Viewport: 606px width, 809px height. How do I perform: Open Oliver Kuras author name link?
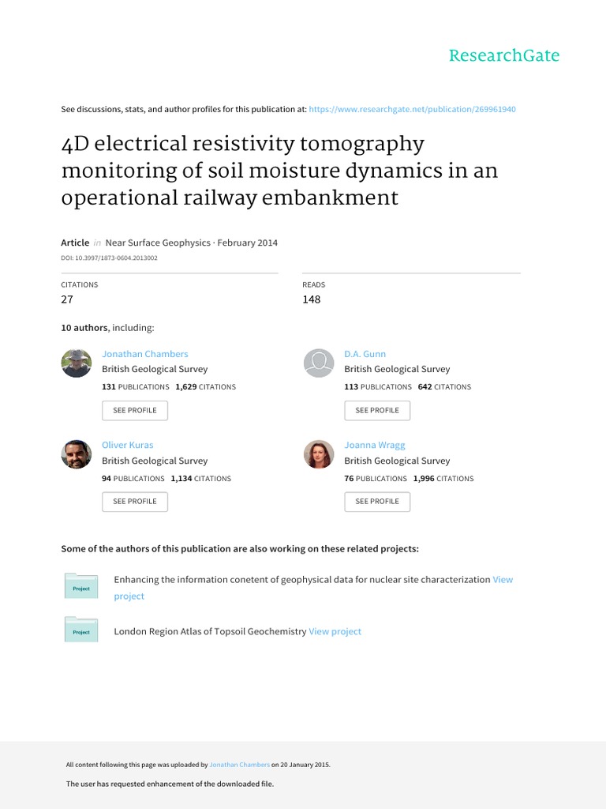(x=128, y=445)
